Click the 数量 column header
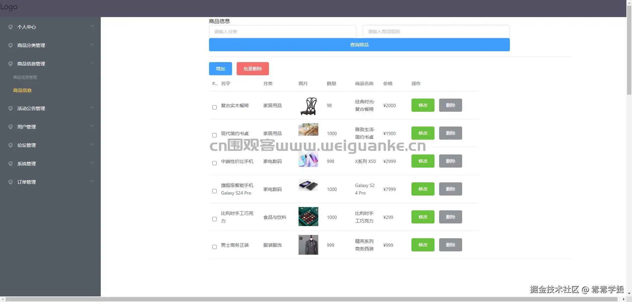 331,83
